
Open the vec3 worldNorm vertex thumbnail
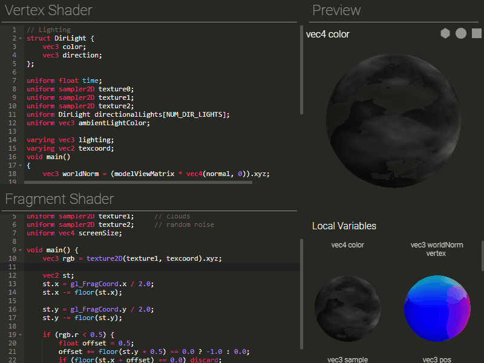436,309
